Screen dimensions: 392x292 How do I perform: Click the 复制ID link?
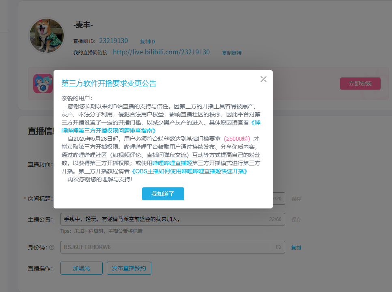(x=147, y=41)
